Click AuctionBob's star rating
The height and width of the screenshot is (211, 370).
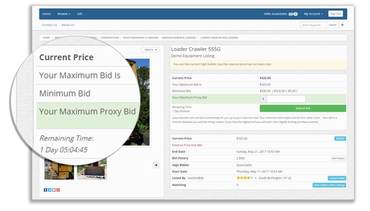(245, 178)
